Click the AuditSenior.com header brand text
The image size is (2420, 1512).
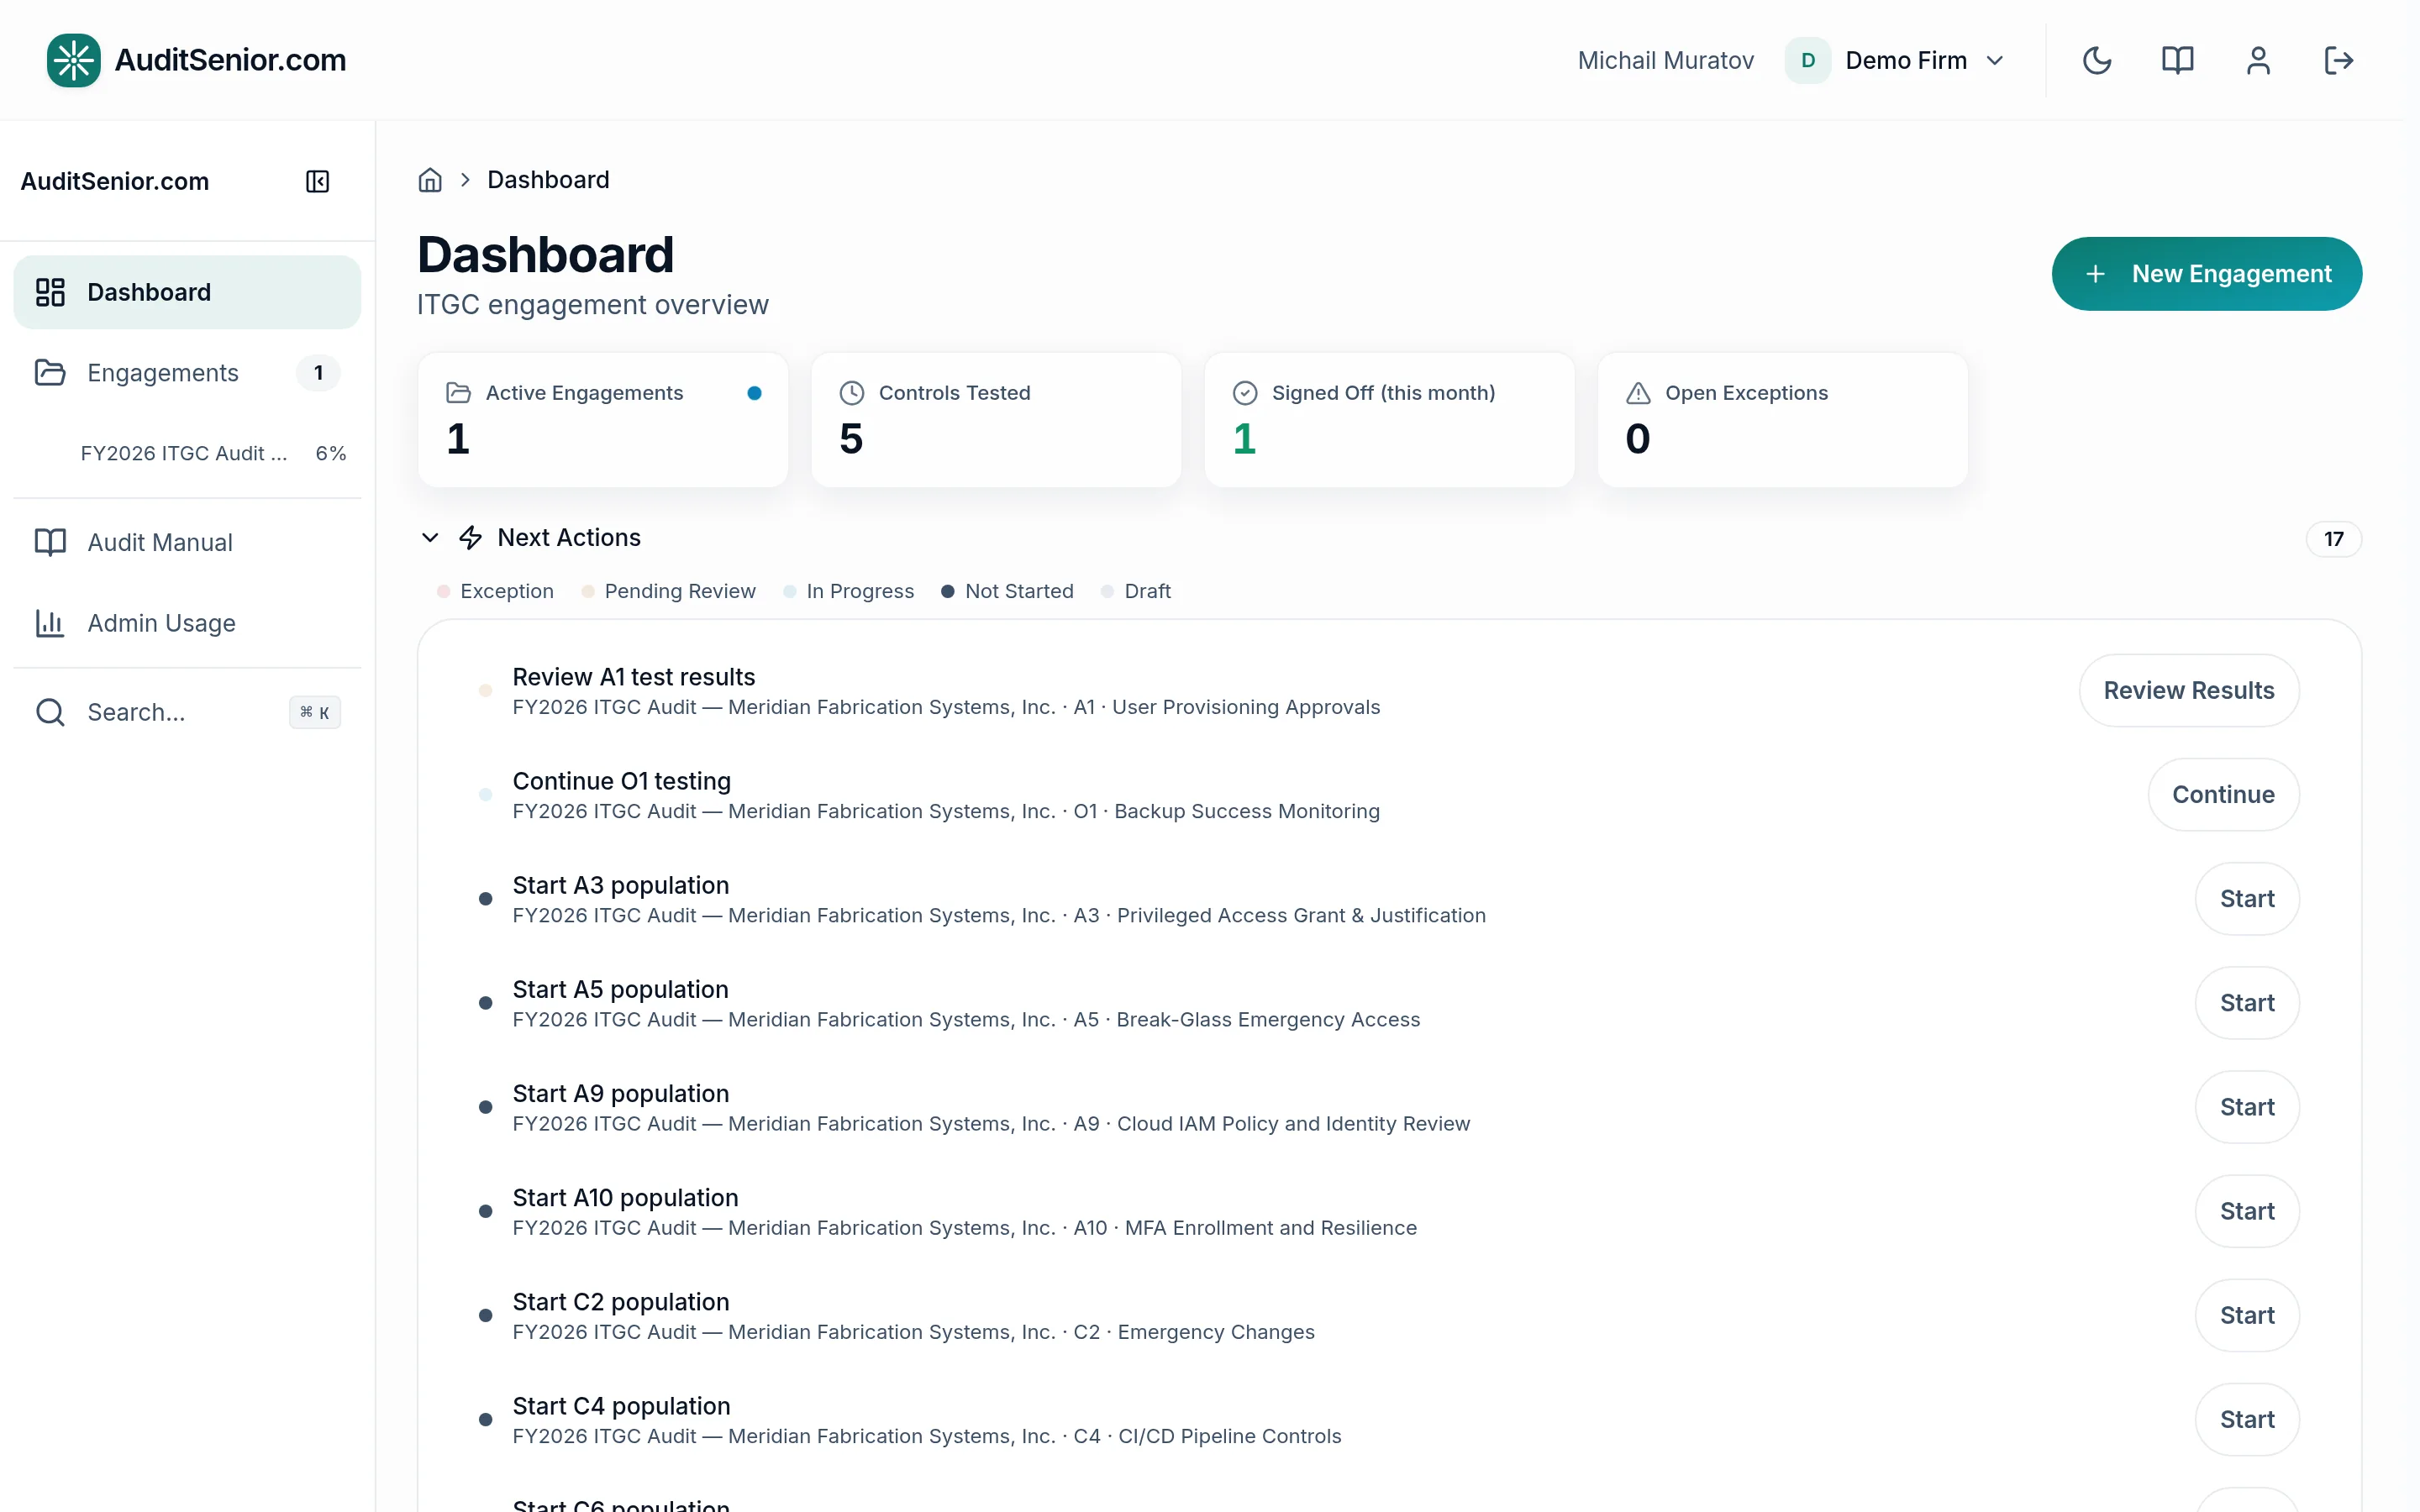click(230, 60)
